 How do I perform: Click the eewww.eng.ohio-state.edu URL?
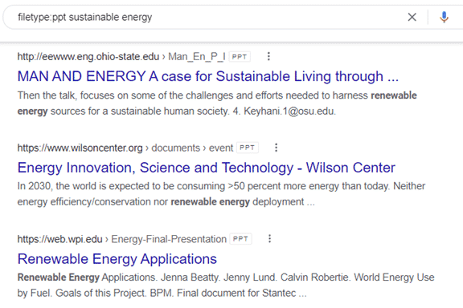pyautogui.click(x=88, y=57)
